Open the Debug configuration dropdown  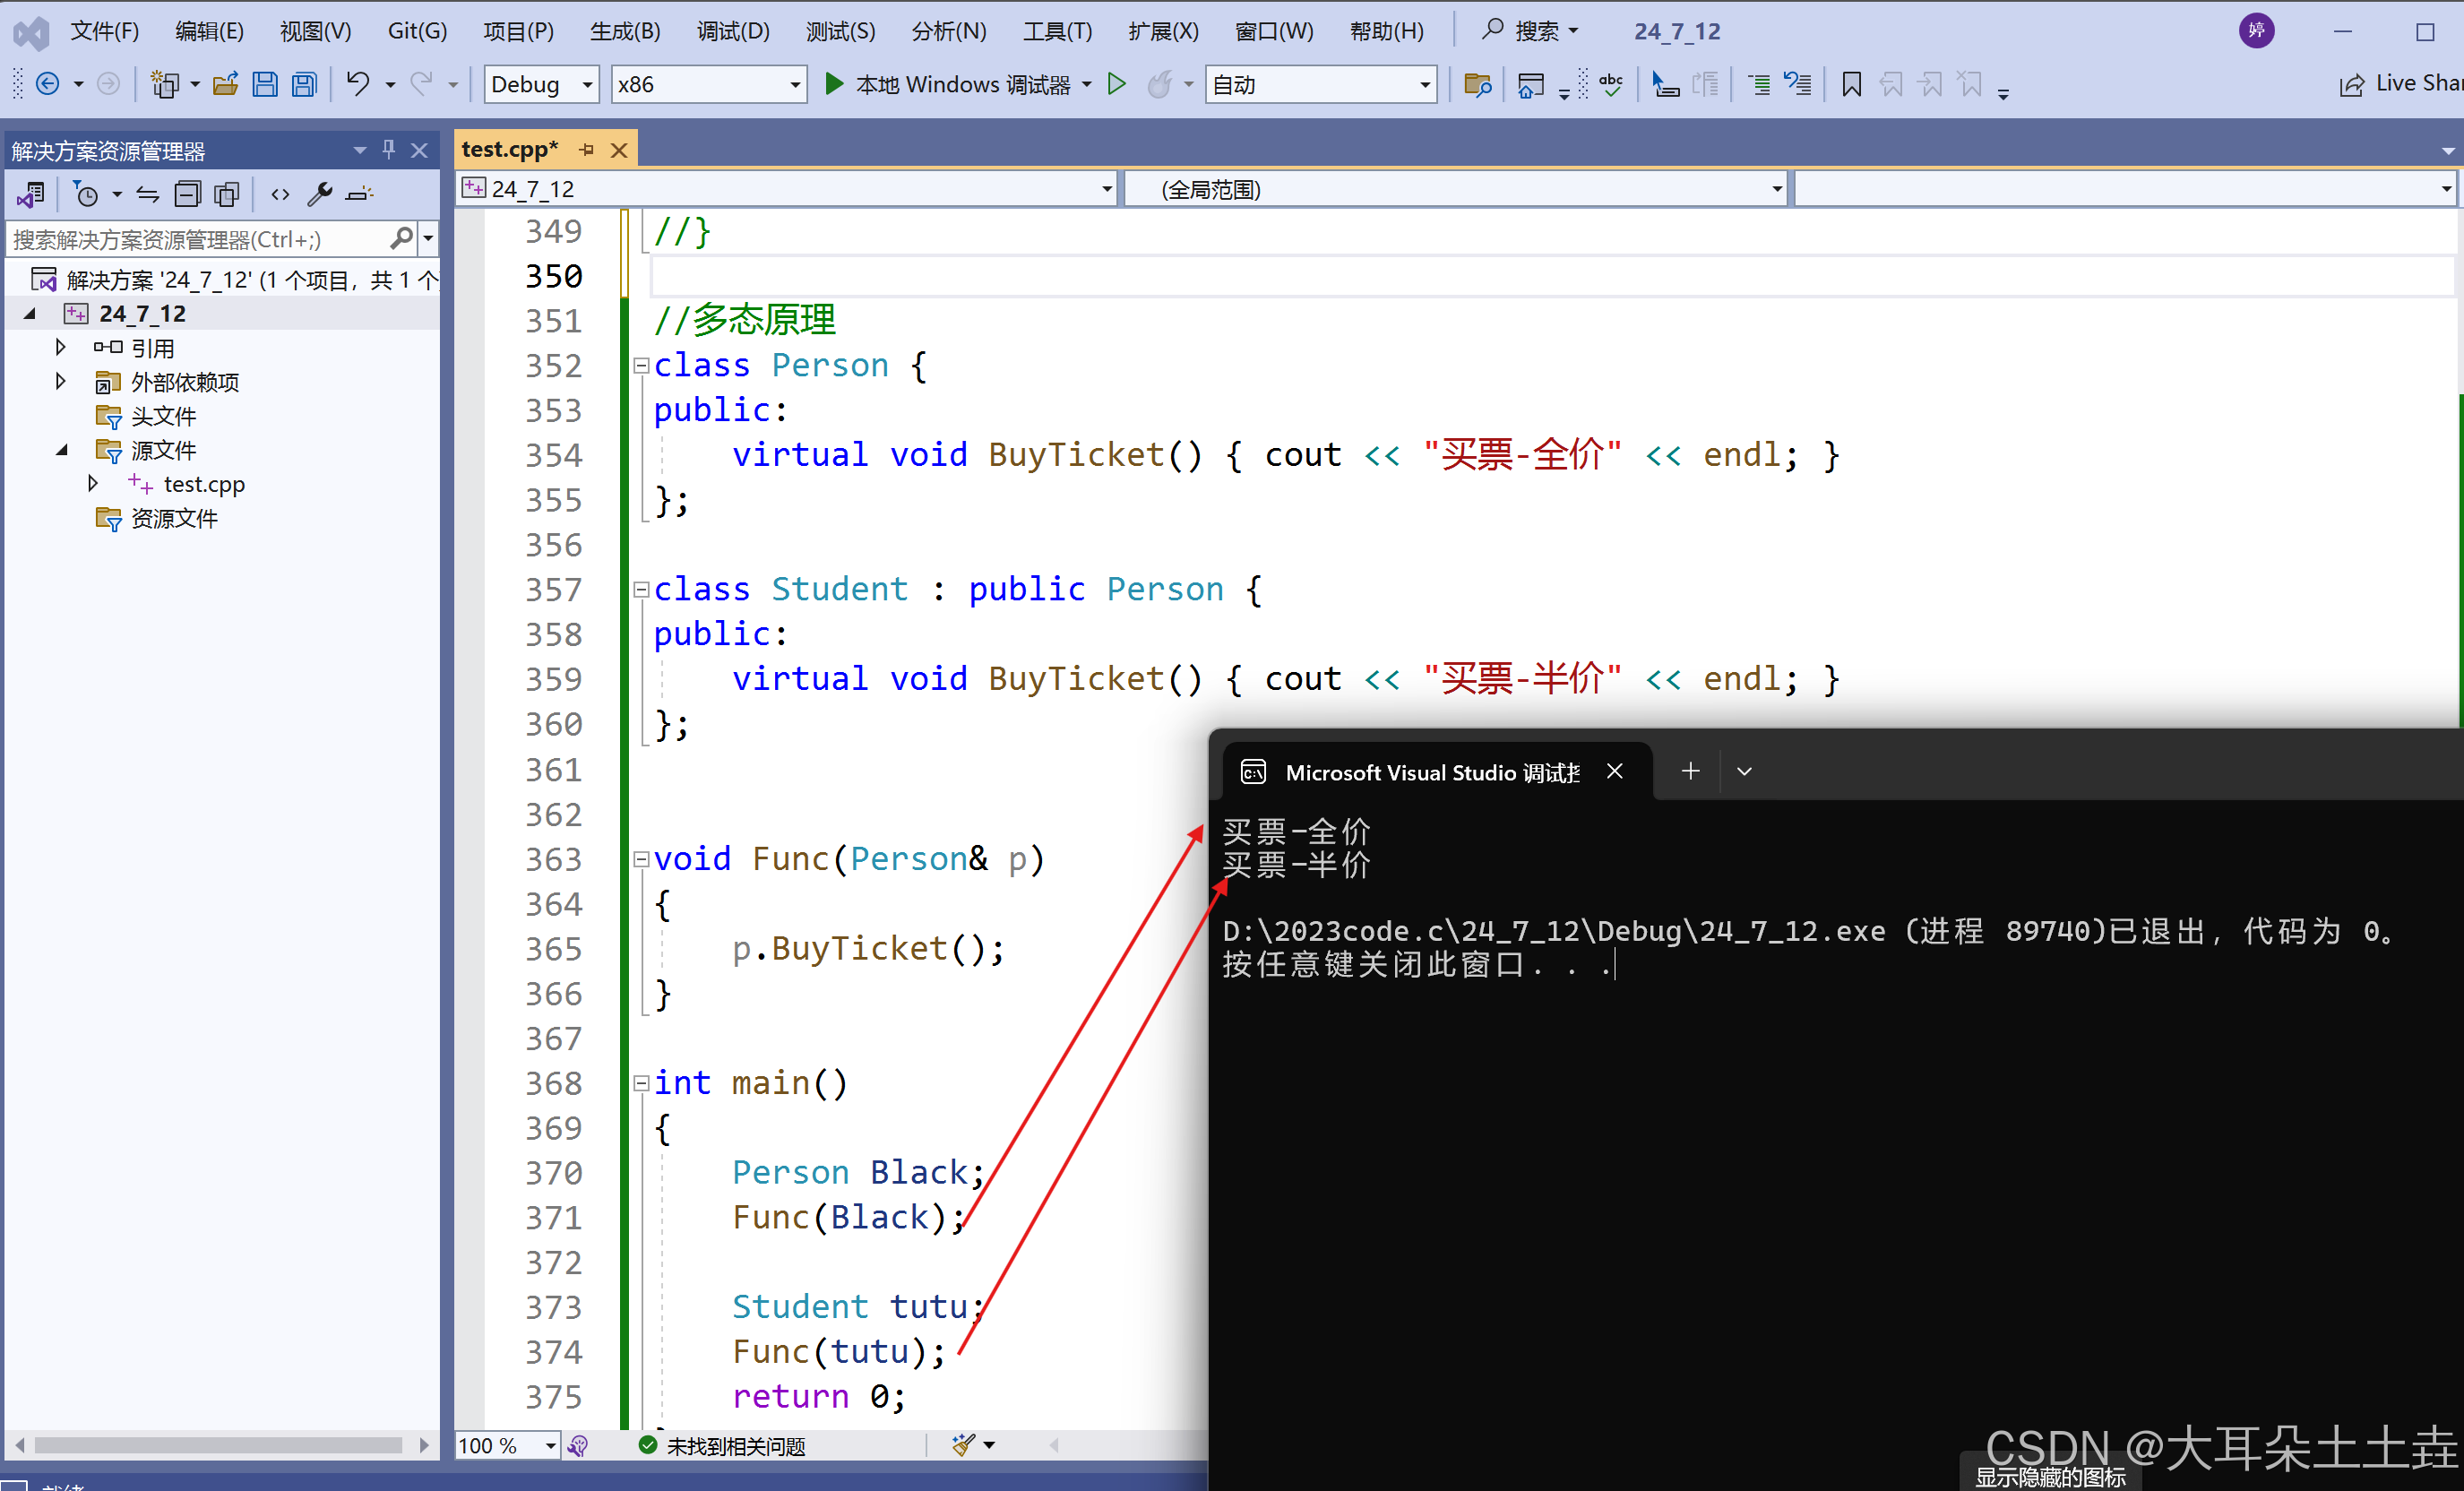(x=541, y=85)
